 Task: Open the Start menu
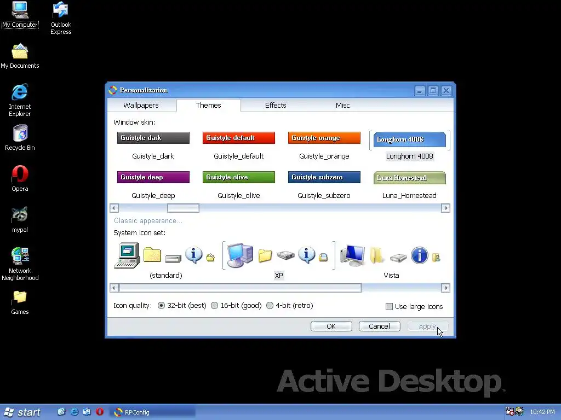point(22,412)
